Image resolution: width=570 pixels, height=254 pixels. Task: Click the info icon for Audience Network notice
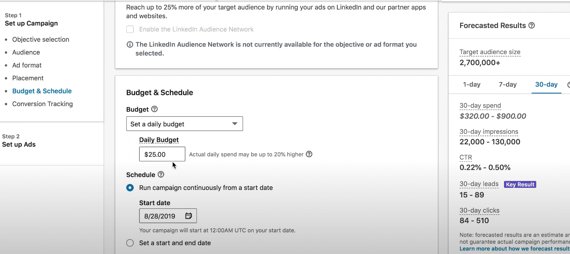(x=130, y=45)
